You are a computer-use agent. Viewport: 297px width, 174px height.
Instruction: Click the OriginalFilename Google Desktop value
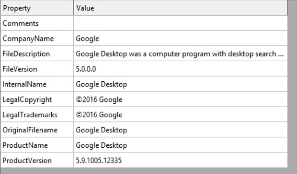[x=102, y=130]
